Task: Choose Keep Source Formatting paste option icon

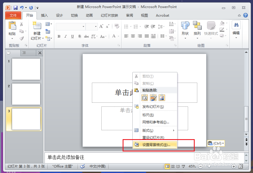Action: pos(153,98)
